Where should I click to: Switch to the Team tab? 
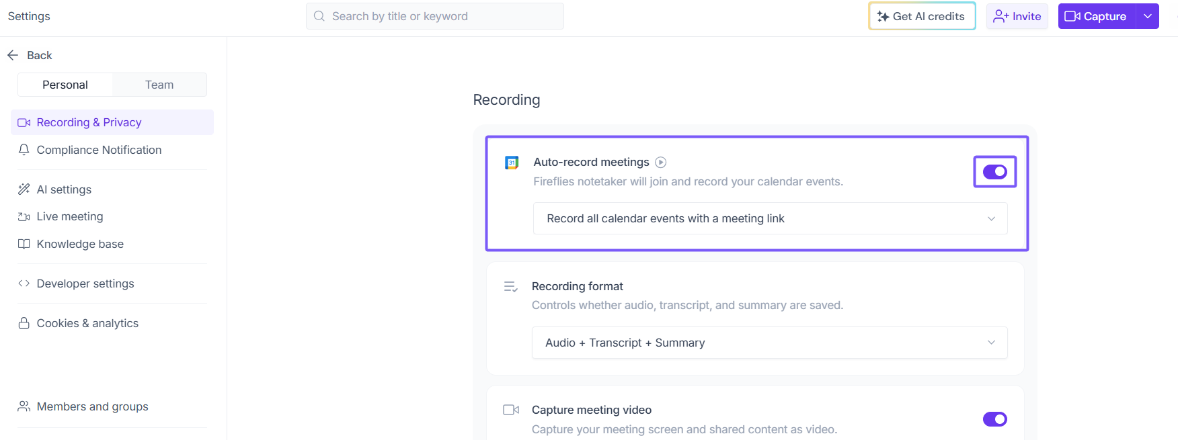(x=159, y=85)
